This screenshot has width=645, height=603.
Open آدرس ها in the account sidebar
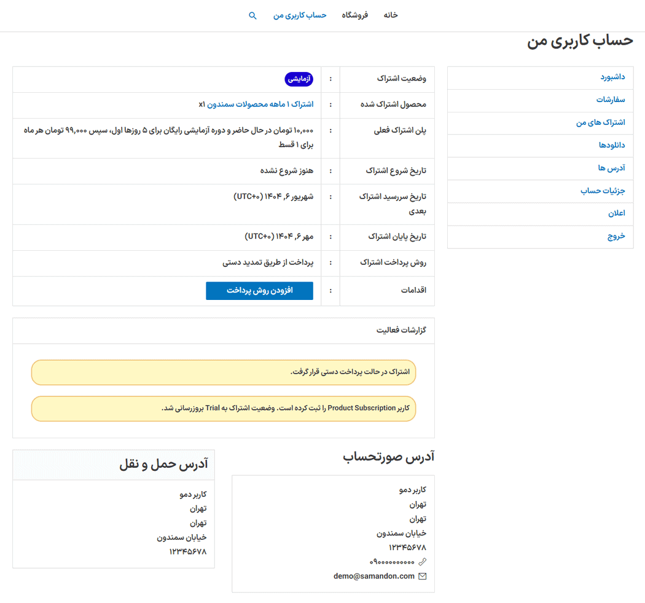611,168
